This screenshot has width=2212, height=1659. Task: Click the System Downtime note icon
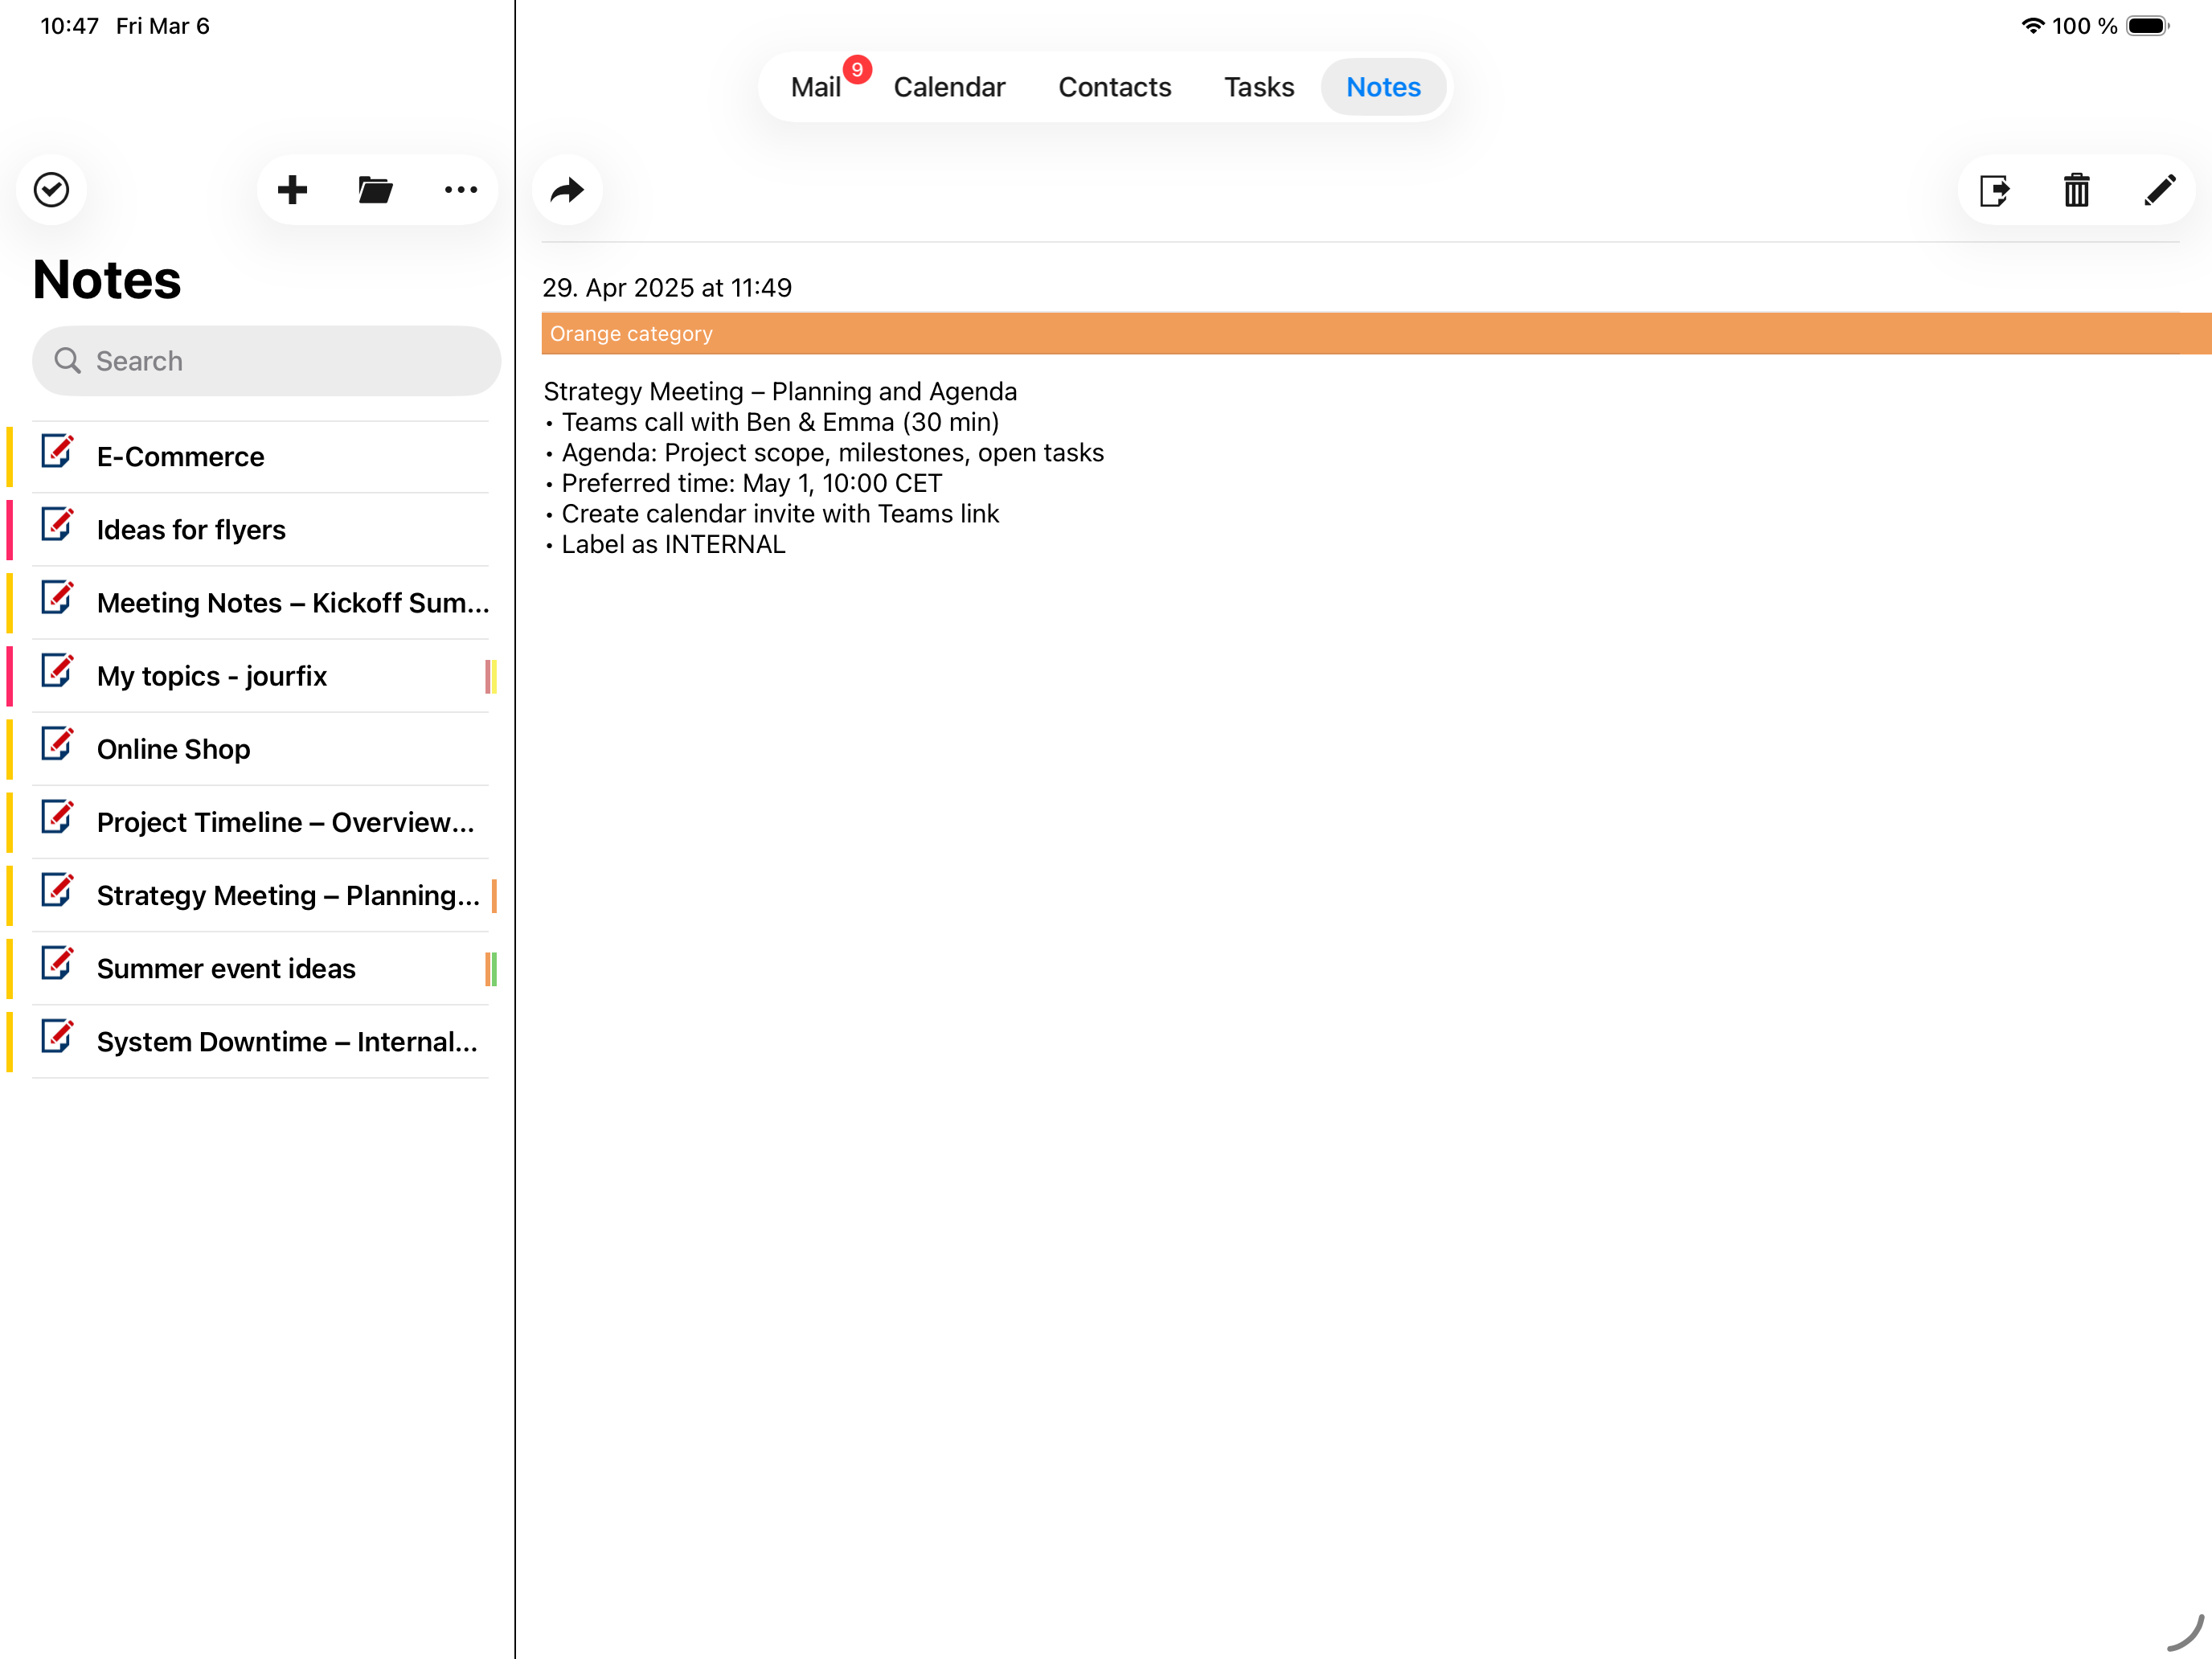(58, 1036)
